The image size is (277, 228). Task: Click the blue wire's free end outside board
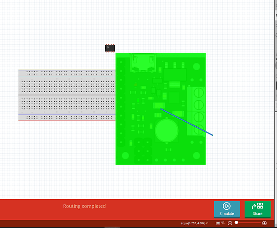pos(213,135)
